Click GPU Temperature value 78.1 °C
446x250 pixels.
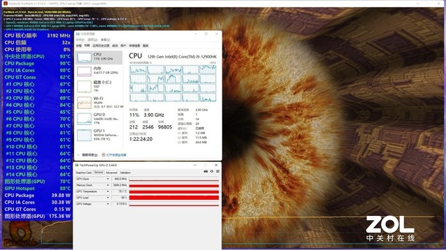(x=119, y=192)
